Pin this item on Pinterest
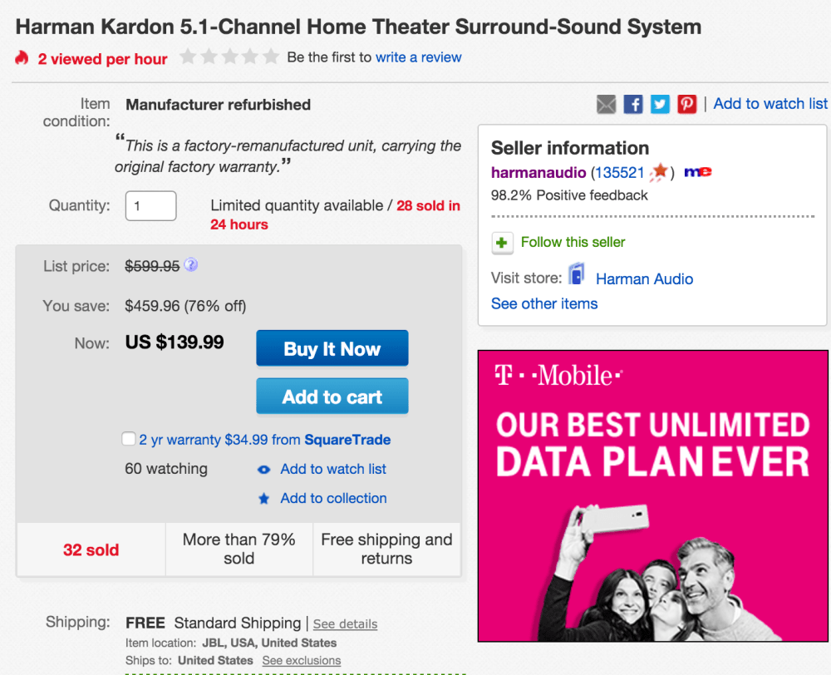This screenshot has width=831, height=675. pos(686,104)
